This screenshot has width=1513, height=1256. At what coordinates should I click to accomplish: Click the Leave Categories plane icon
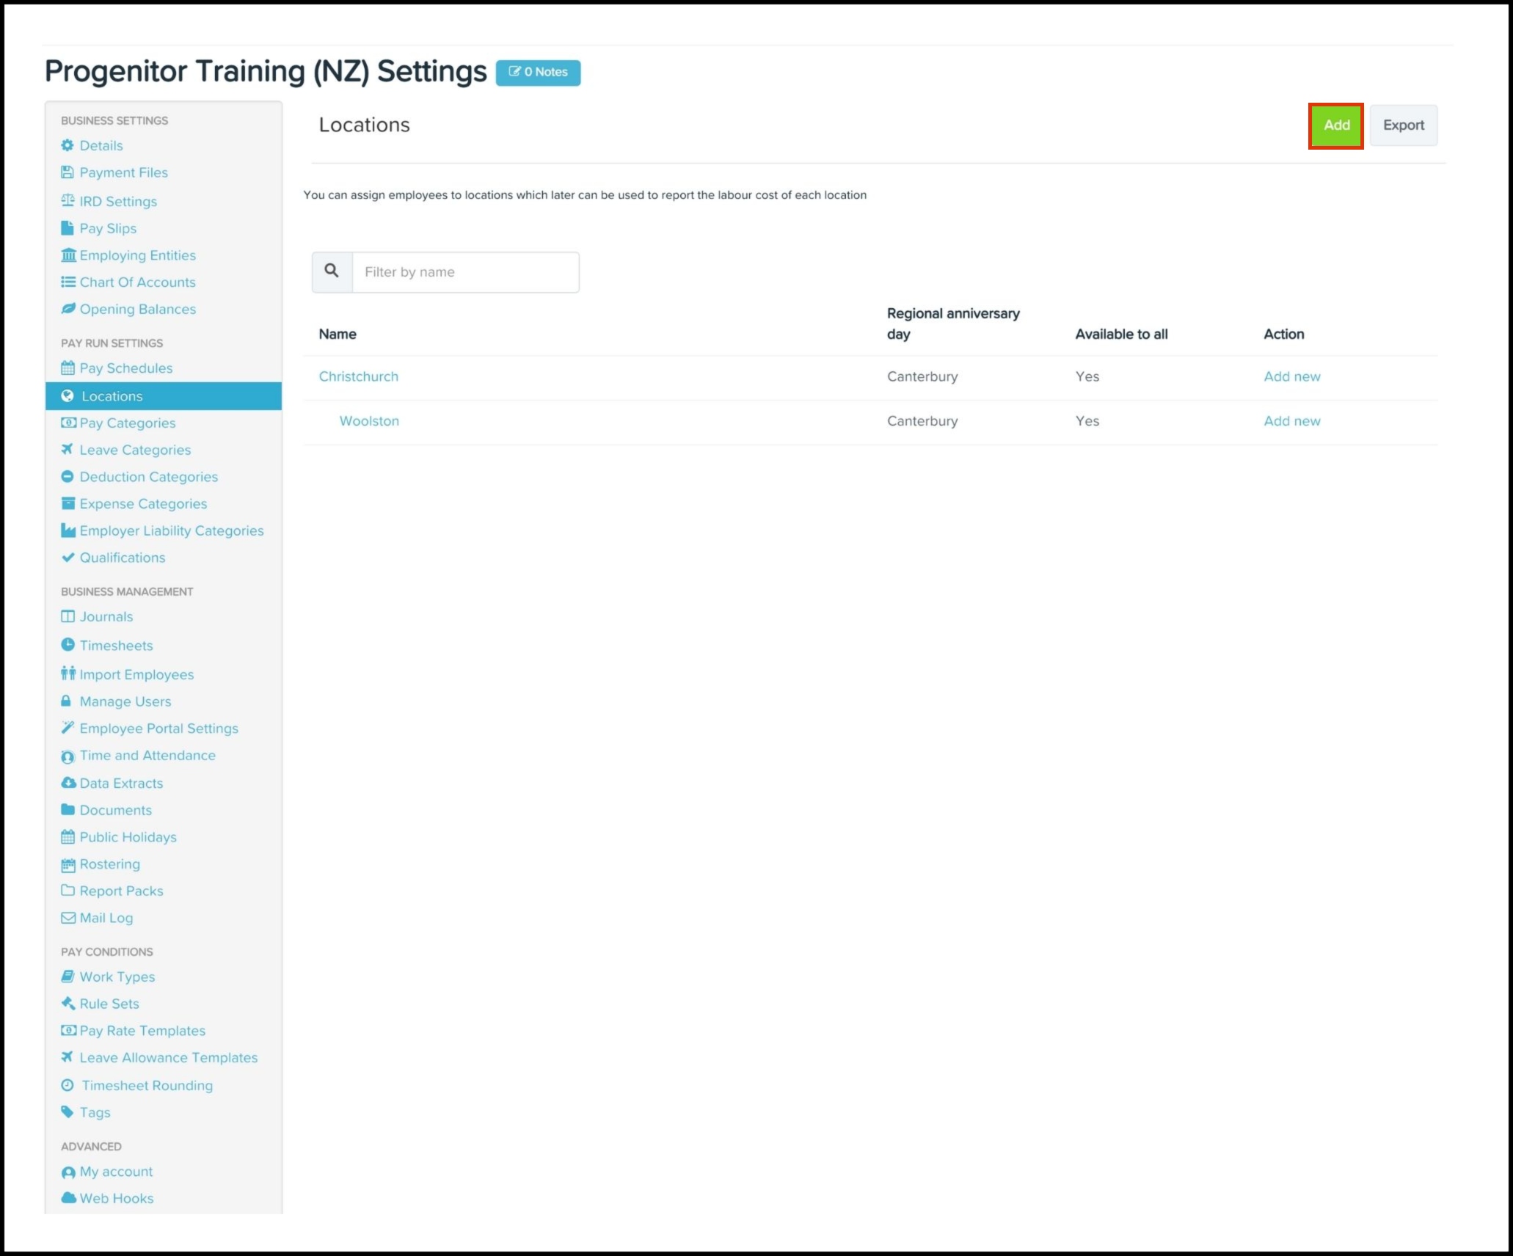(68, 450)
